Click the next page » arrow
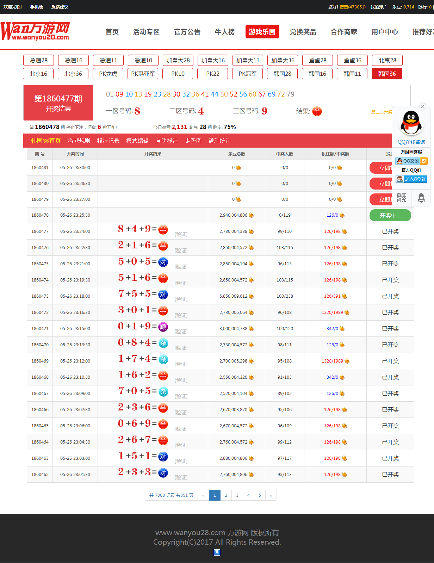 tap(271, 495)
